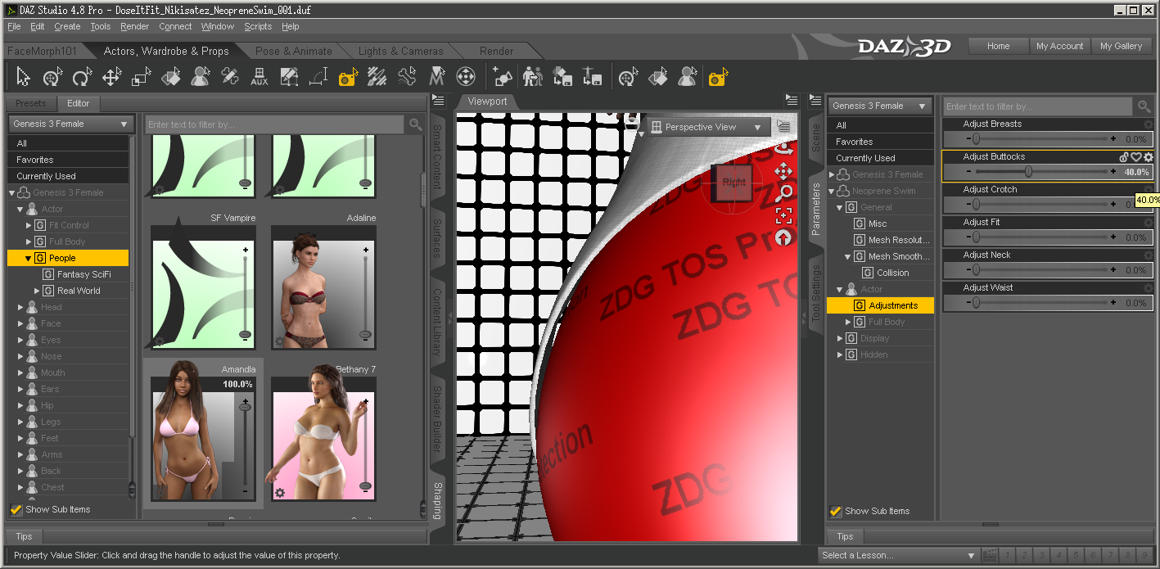Select the Currently Used filter in Shaping

[x=68, y=176]
